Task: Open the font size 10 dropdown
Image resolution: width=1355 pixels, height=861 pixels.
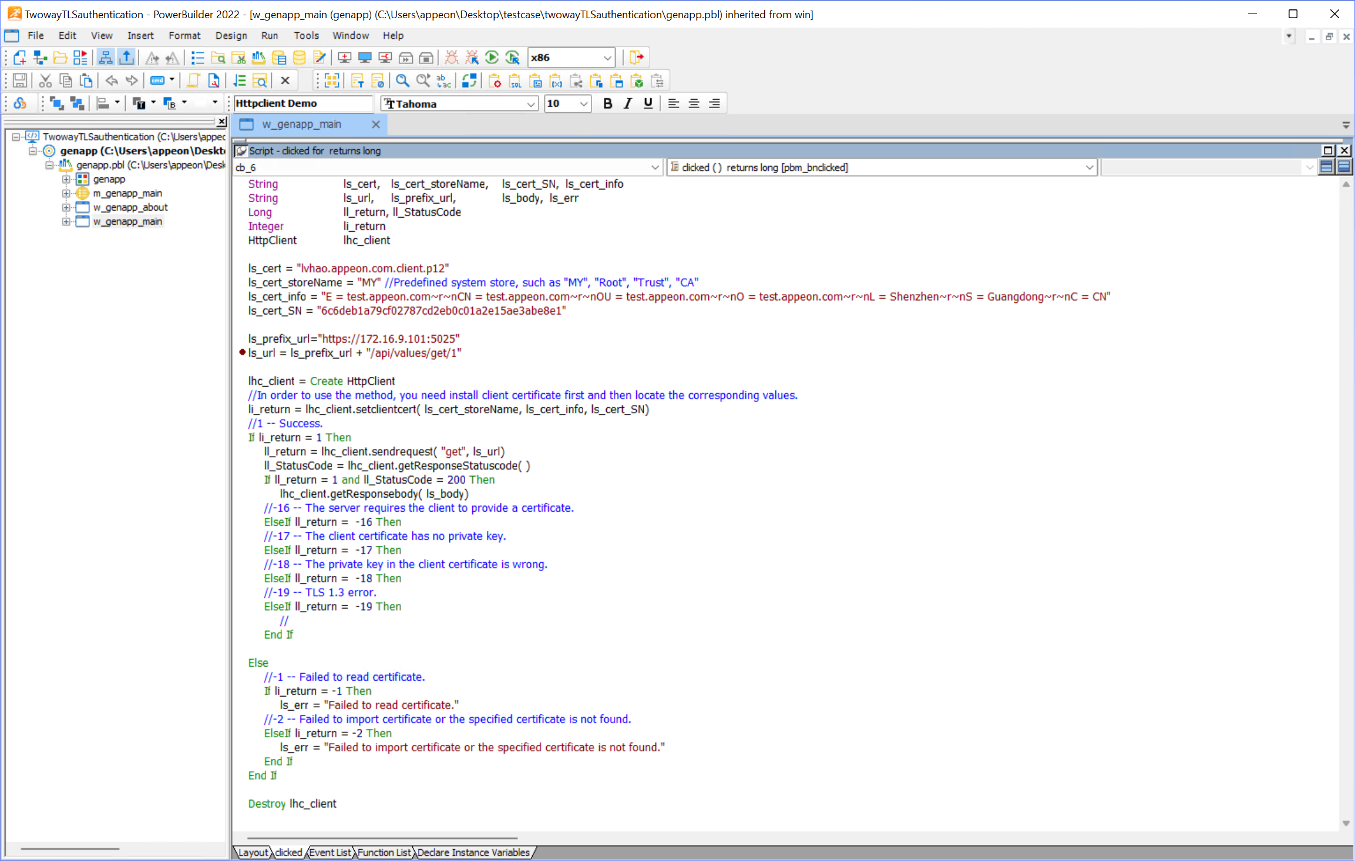Action: tap(583, 104)
